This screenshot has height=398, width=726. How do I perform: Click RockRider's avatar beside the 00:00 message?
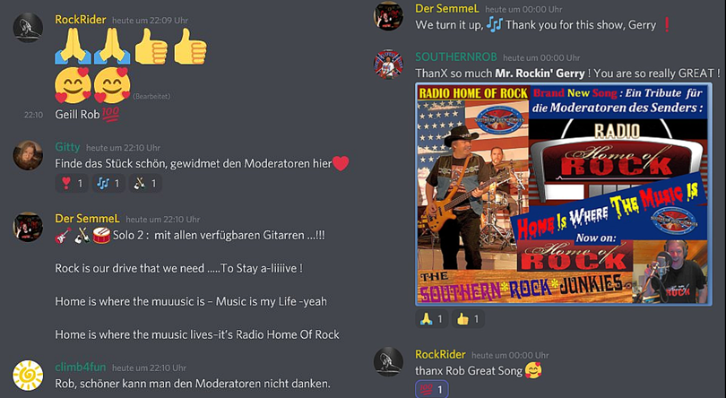(x=388, y=362)
